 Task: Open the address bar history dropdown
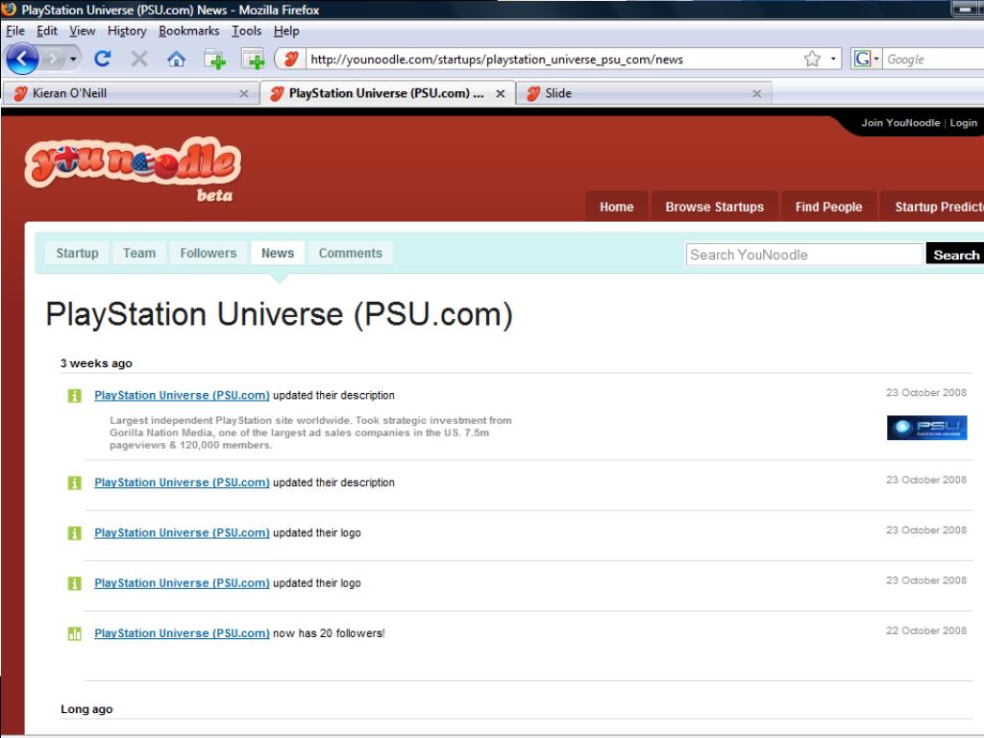click(x=833, y=59)
